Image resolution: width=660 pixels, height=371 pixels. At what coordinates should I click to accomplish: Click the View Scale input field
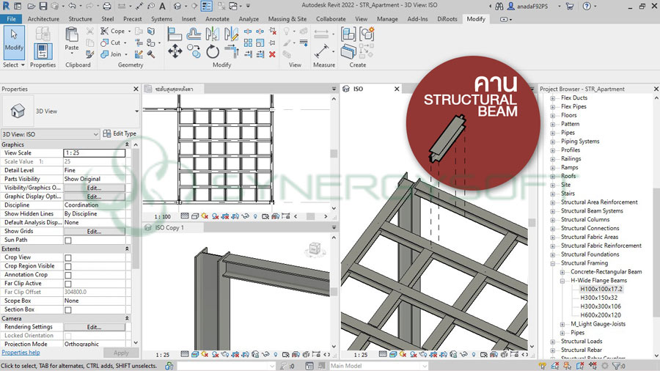(94, 153)
